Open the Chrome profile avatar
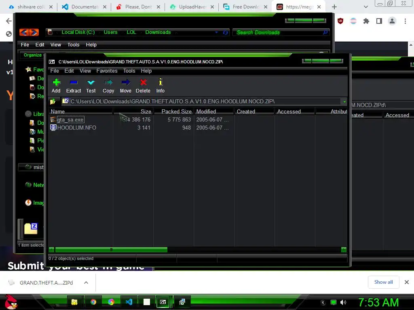 (x=392, y=21)
